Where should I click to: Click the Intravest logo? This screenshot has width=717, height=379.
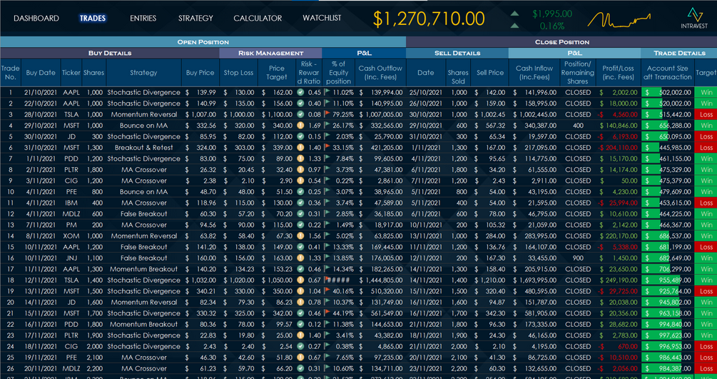pyautogui.click(x=694, y=19)
